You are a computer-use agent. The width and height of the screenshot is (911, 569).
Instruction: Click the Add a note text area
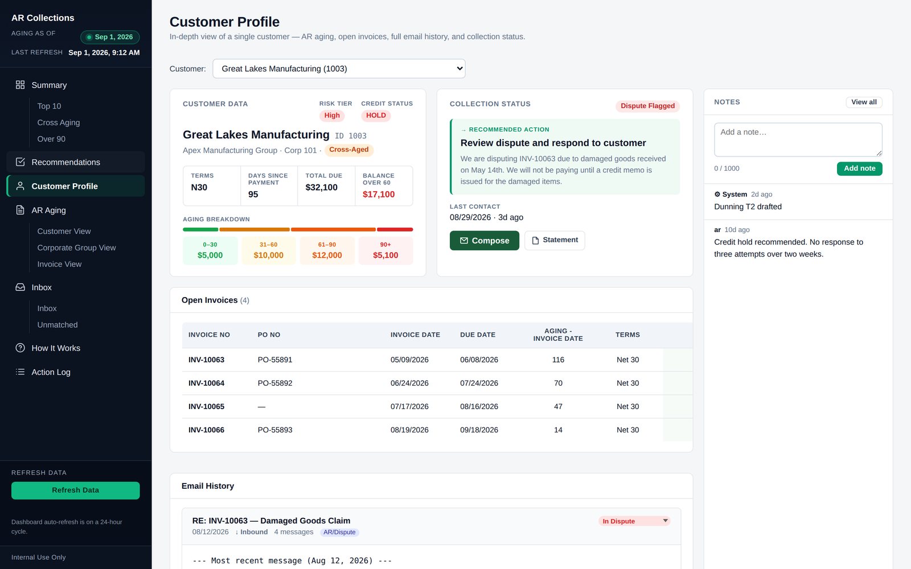point(798,139)
